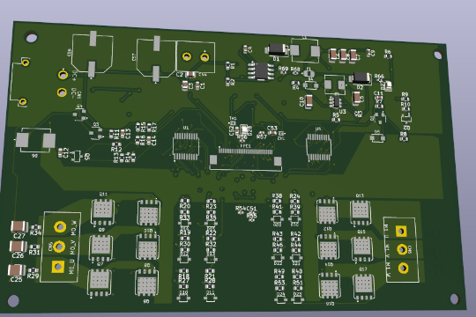The height and width of the screenshot is (317, 476).
Task: Click the R53 label
Action: (x=279, y=283)
